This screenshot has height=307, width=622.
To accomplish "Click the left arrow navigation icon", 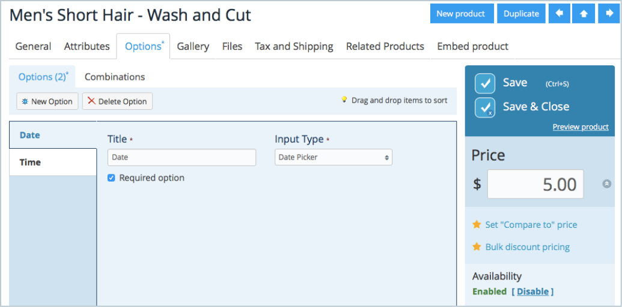I will point(559,13).
